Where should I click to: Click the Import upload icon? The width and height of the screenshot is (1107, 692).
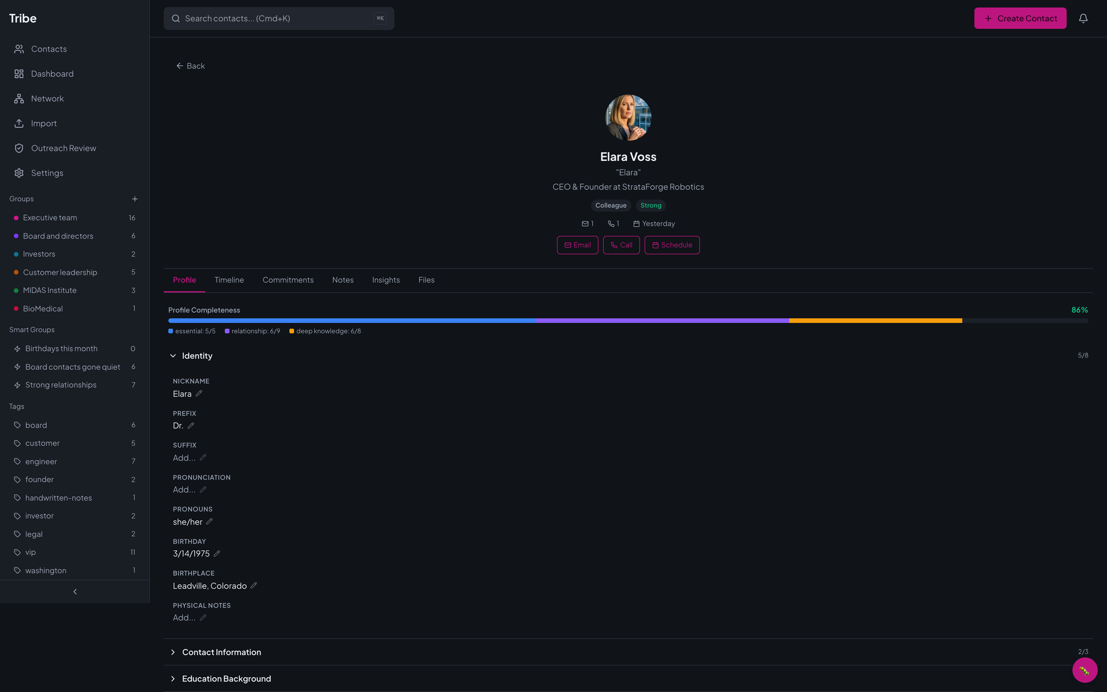coord(19,123)
